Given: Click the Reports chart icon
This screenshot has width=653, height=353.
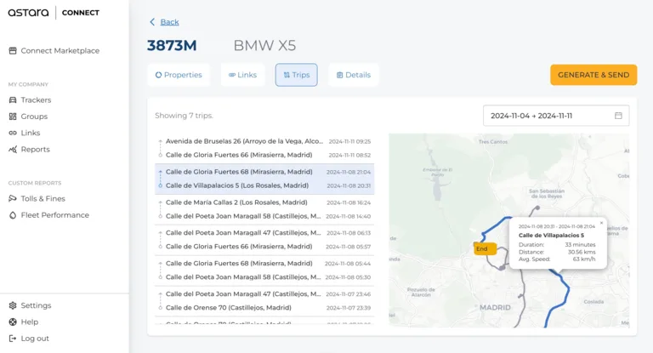Looking at the screenshot, I should pos(13,149).
